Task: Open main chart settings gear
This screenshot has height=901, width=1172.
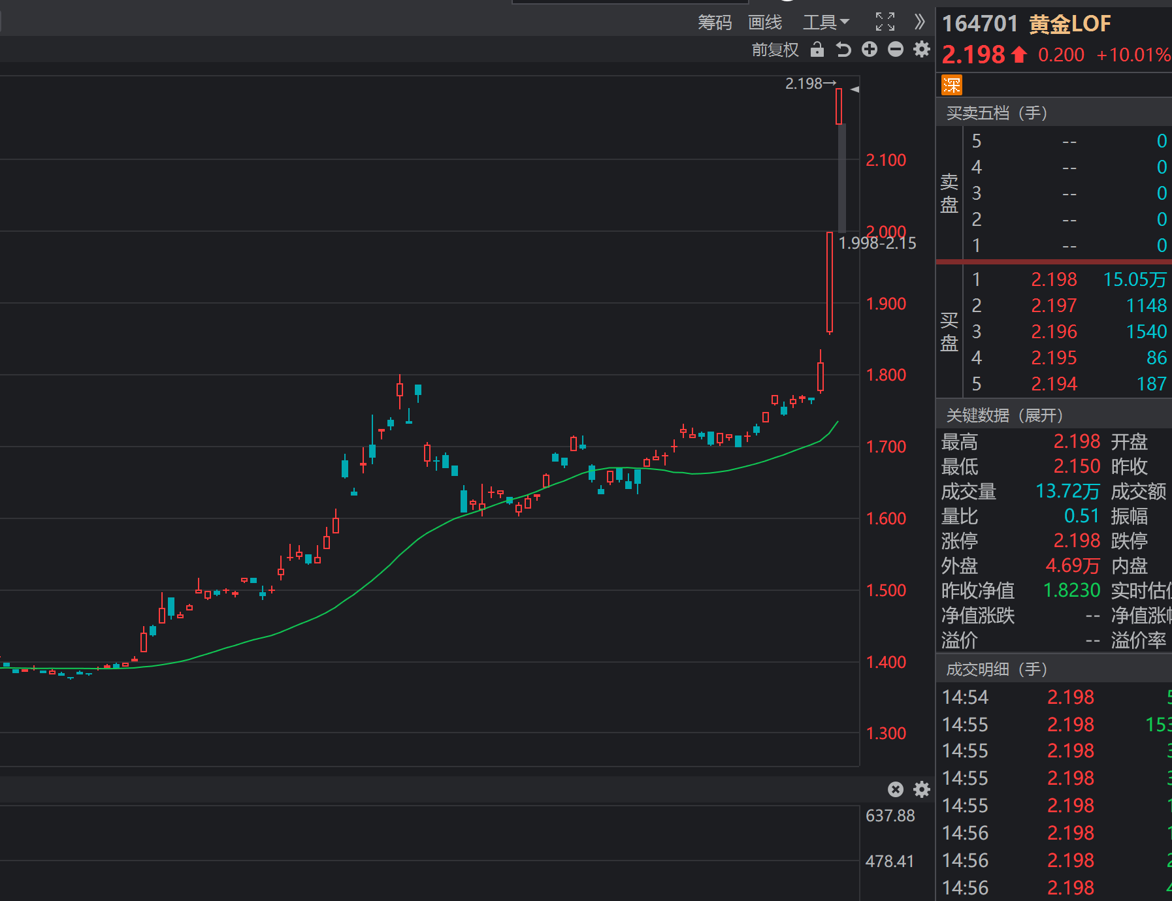Action: [x=922, y=50]
